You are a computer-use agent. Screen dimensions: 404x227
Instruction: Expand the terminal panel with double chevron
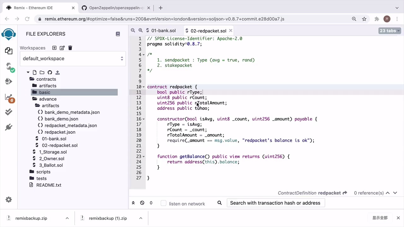click(133, 203)
